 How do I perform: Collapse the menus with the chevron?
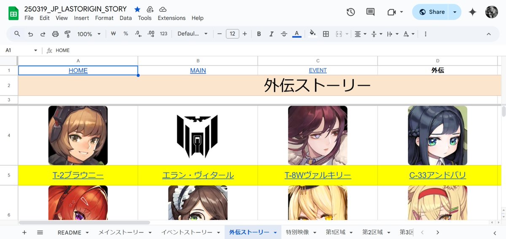(x=489, y=34)
